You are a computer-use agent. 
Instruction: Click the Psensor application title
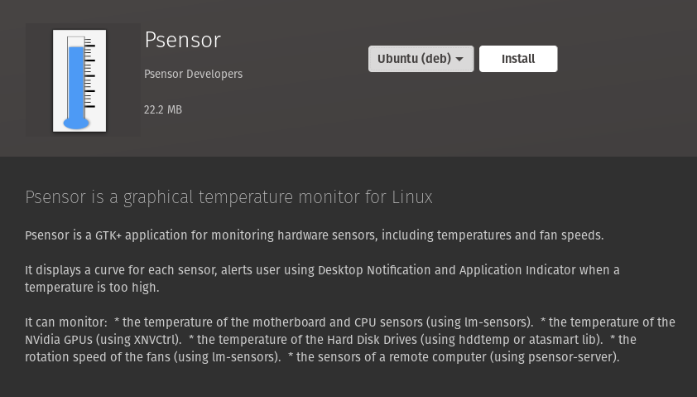click(182, 39)
